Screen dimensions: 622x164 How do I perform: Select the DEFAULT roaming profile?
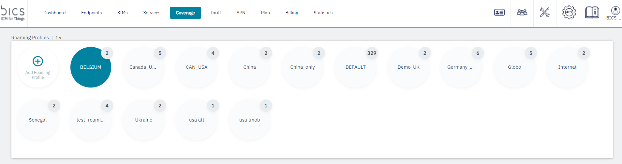(x=355, y=67)
